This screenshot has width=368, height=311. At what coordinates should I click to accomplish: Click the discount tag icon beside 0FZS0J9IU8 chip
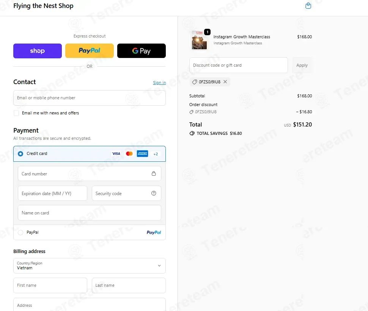[195, 82]
